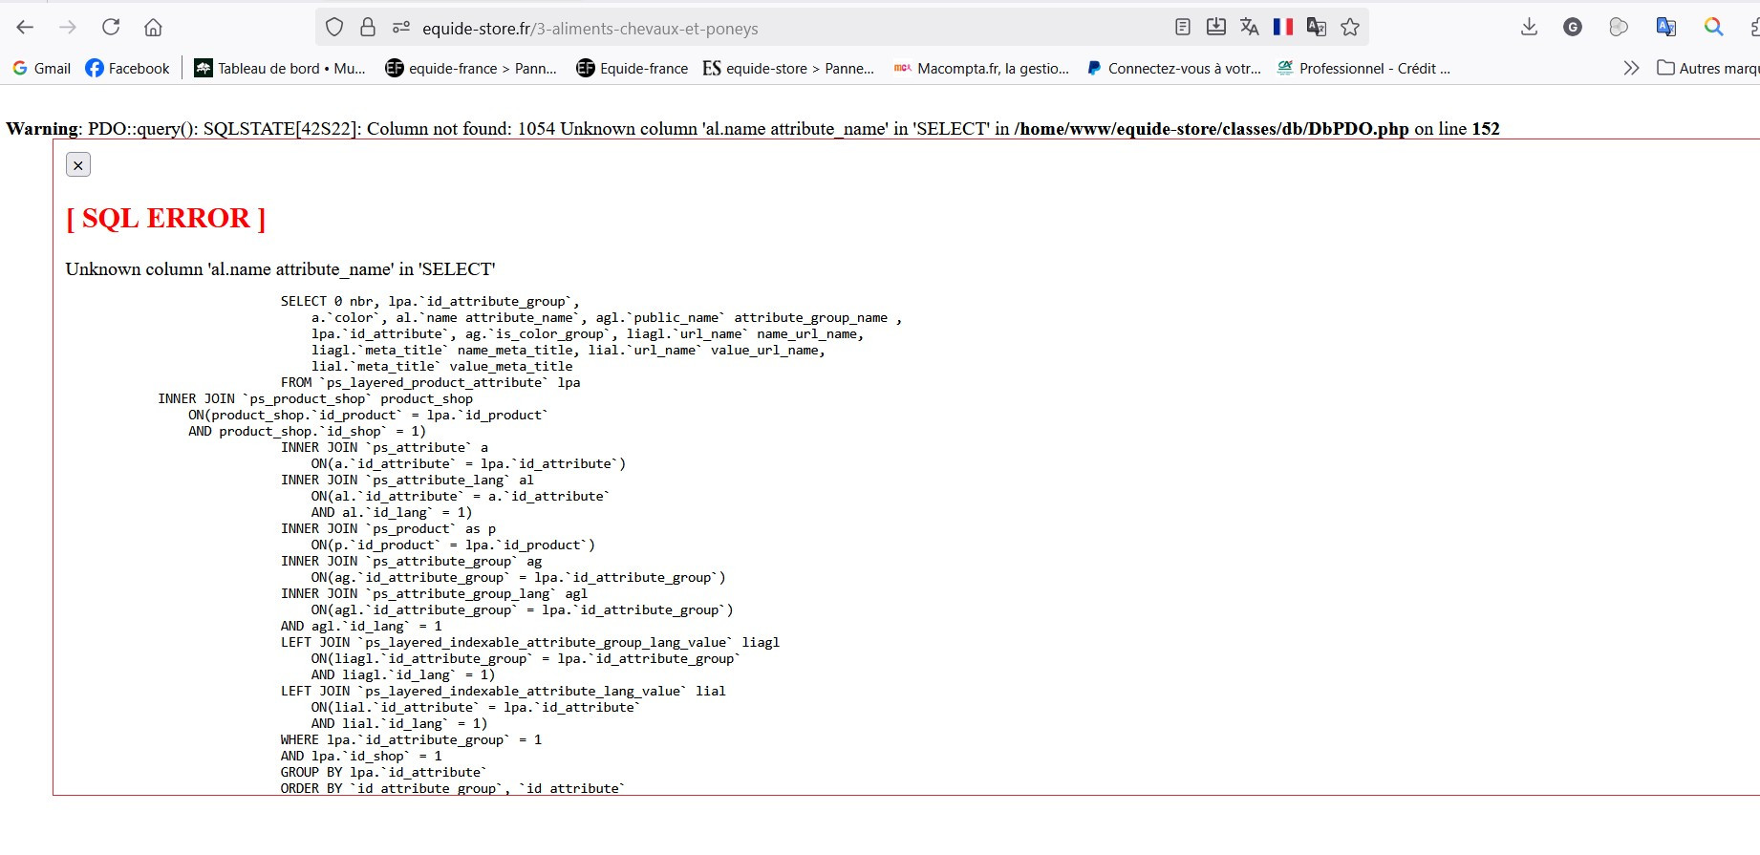Image resolution: width=1760 pixels, height=855 pixels.
Task: Open Professionnel - Crédit bookmark
Action: (1364, 68)
